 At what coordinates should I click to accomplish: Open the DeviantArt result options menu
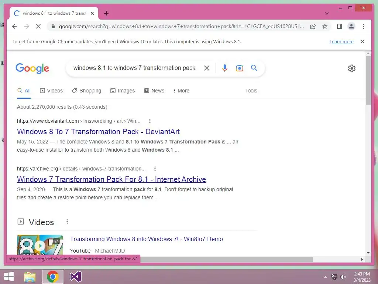[150, 121]
